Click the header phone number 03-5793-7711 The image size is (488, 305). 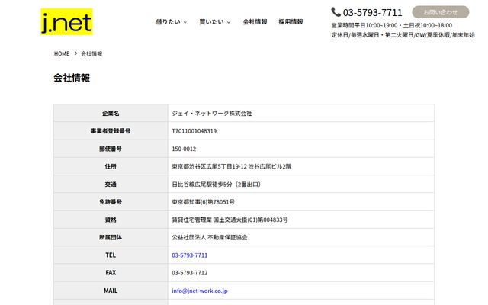point(373,12)
